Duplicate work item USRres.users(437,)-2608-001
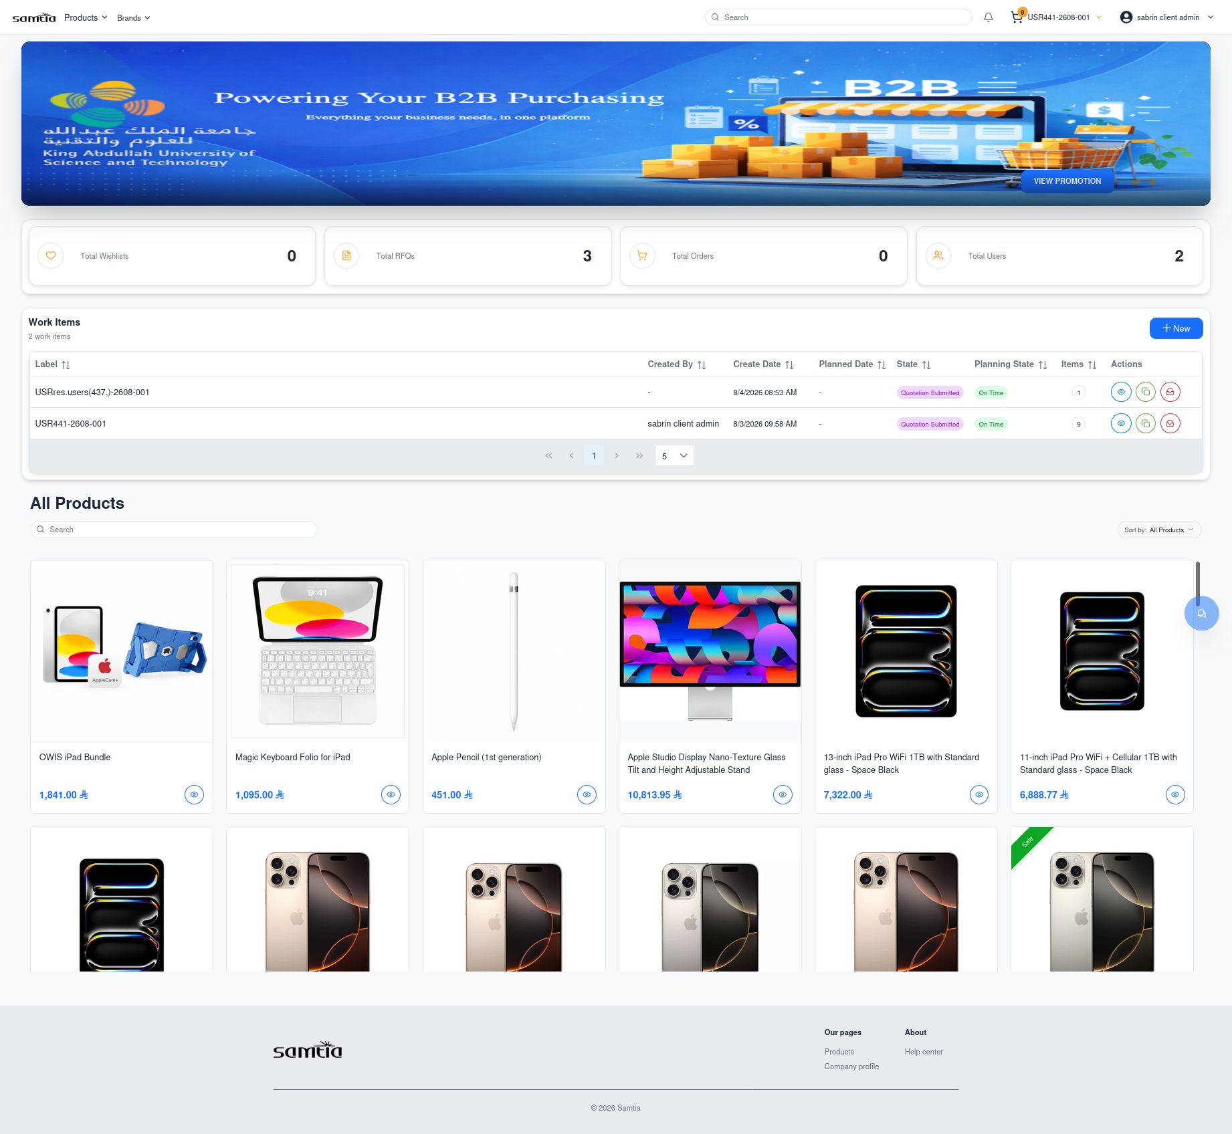The width and height of the screenshot is (1232, 1134). (1146, 392)
